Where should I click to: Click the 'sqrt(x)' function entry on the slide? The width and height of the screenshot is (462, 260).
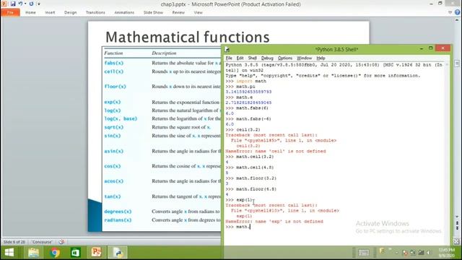[x=114, y=127]
